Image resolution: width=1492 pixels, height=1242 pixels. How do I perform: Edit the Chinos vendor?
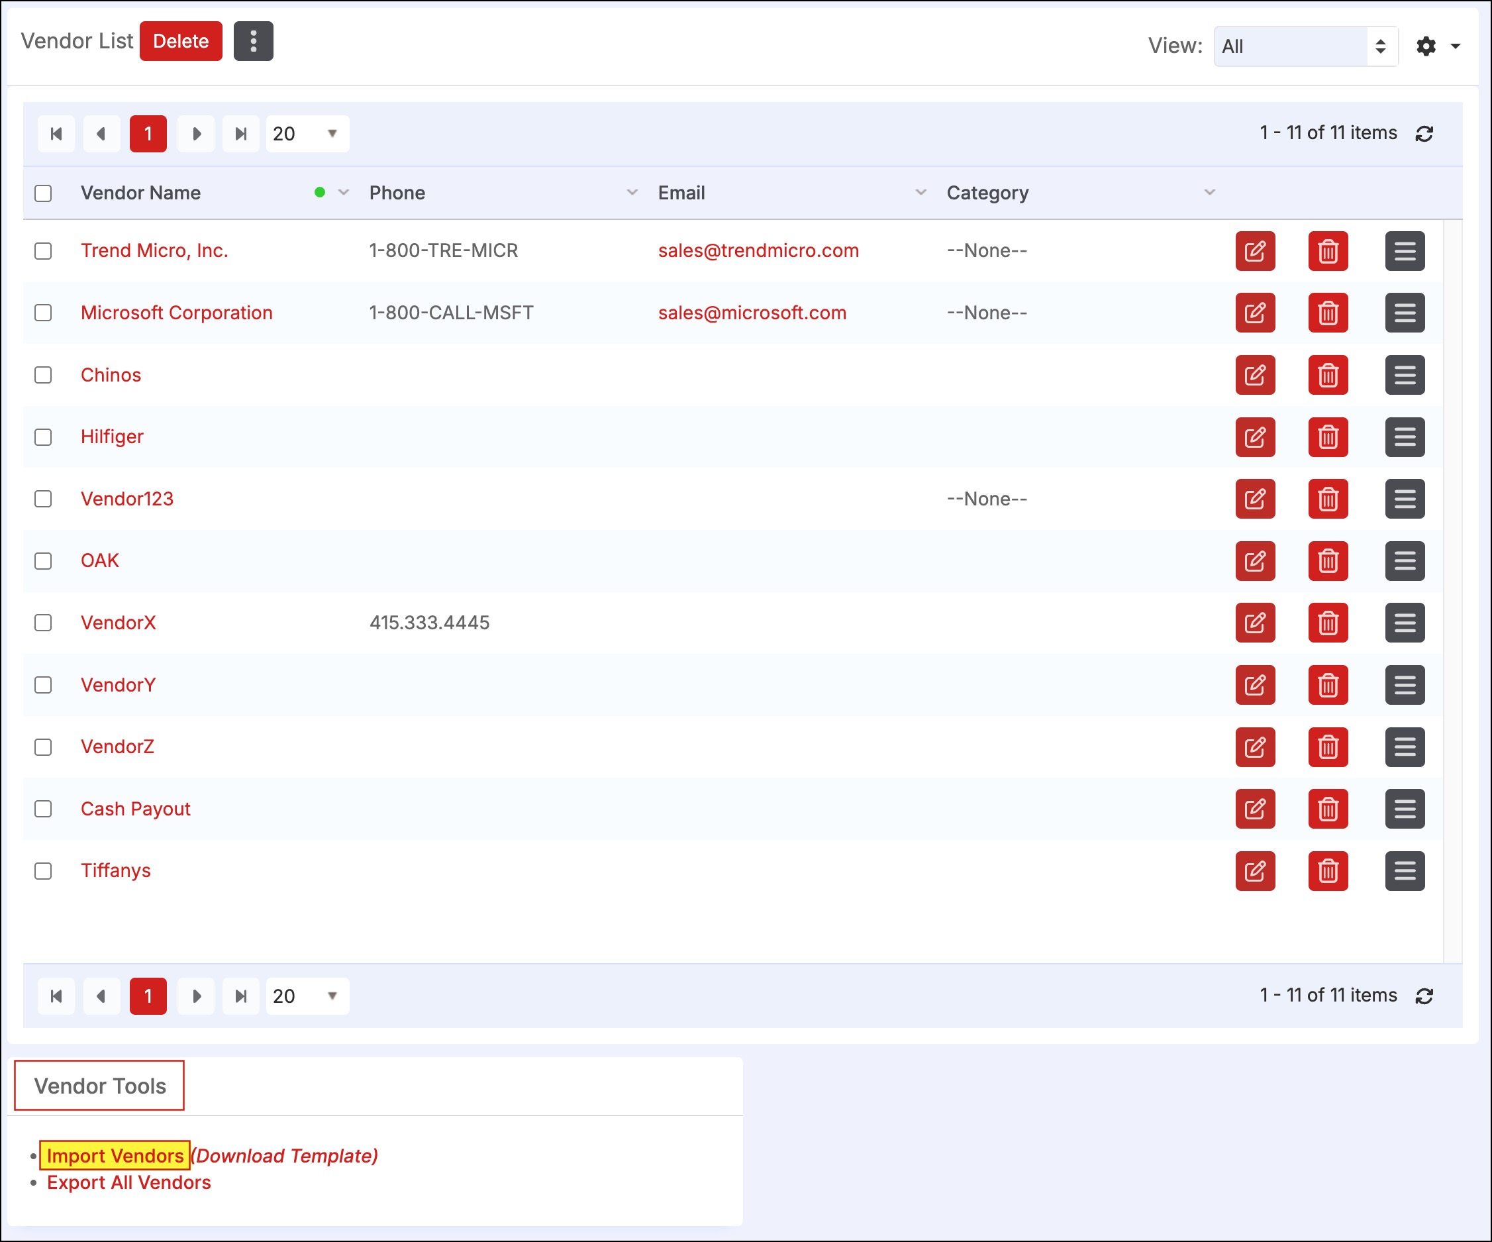[x=1255, y=374]
